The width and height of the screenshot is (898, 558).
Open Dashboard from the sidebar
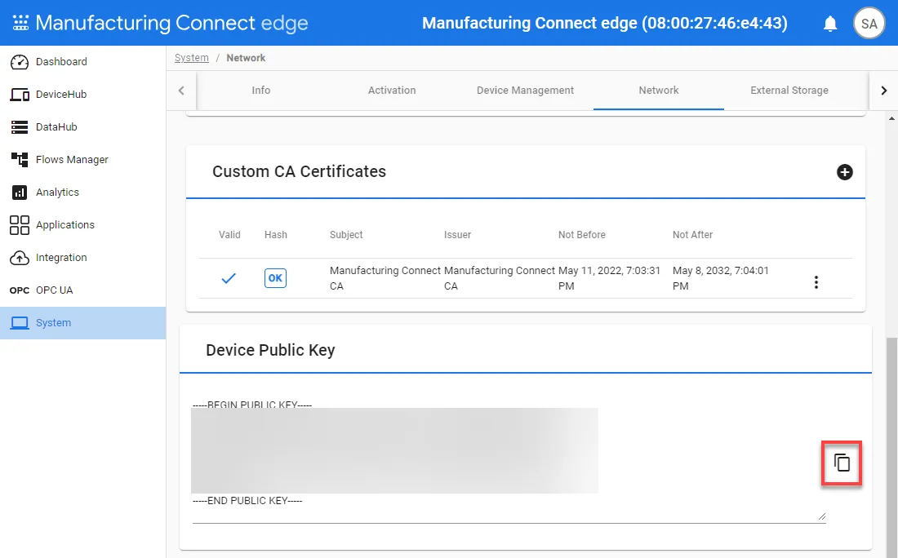[x=61, y=62]
